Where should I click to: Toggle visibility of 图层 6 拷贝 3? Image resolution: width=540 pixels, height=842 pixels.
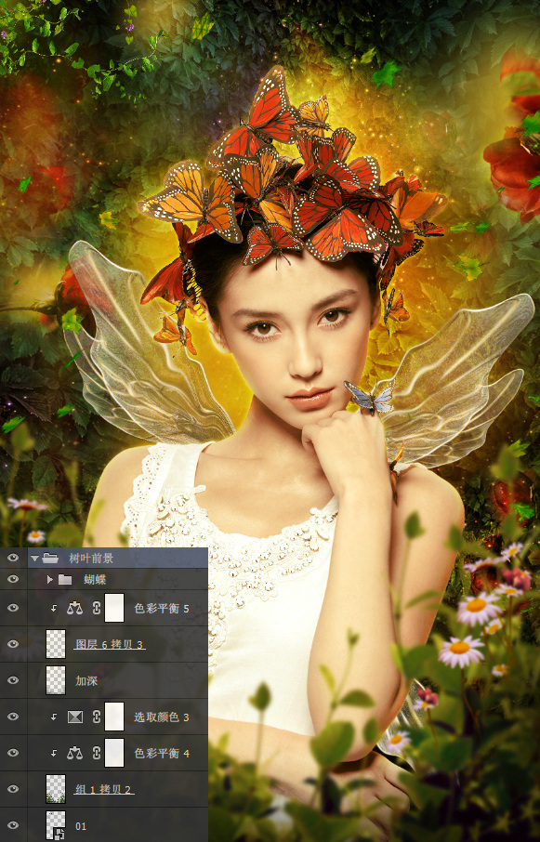pyautogui.click(x=13, y=644)
